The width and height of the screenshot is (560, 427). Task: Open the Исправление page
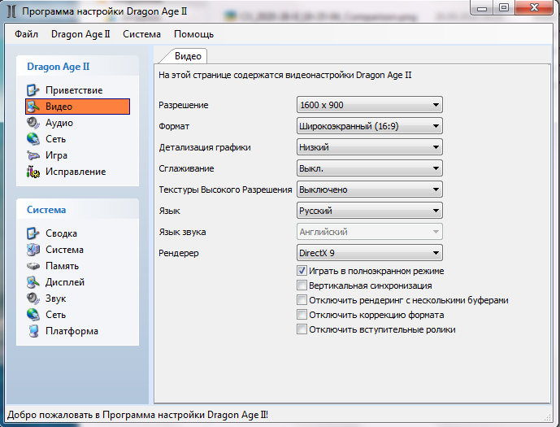coord(76,172)
